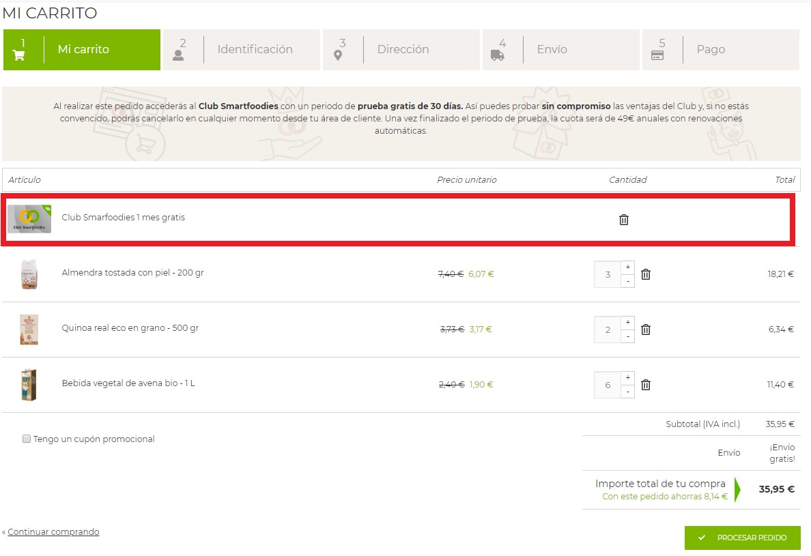The width and height of the screenshot is (811, 556).
Task: Open Bebida vegetal de avena bio - 1 L link
Action: [x=128, y=383]
